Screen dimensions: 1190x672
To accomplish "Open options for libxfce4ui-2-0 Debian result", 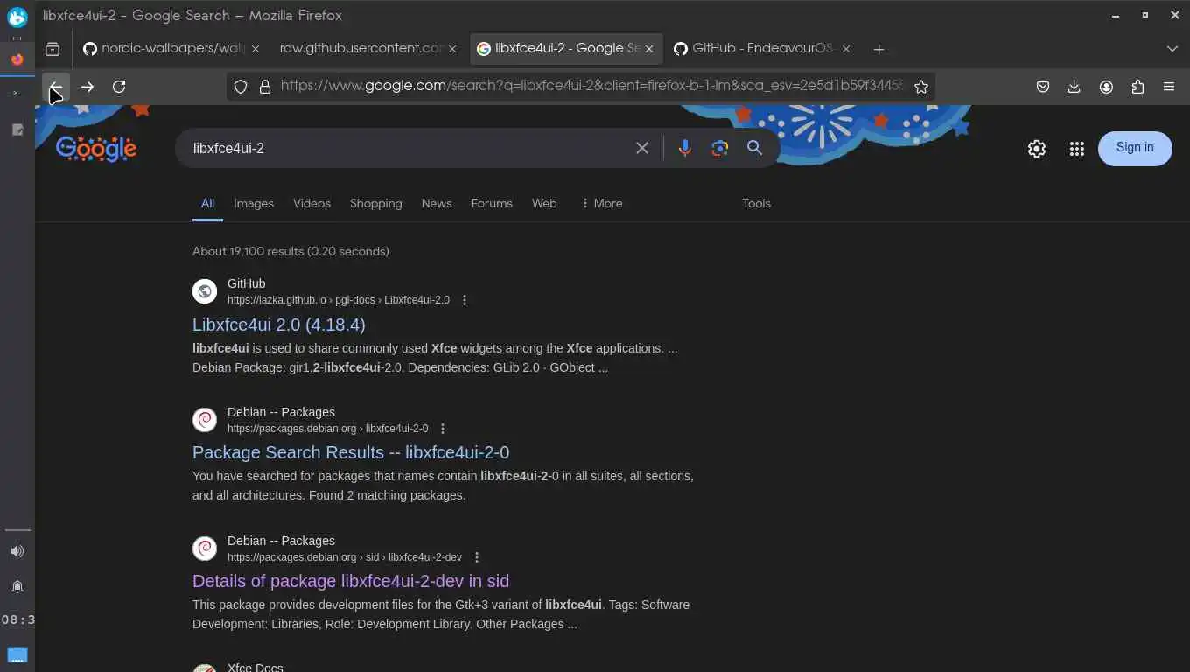I will pos(443,429).
